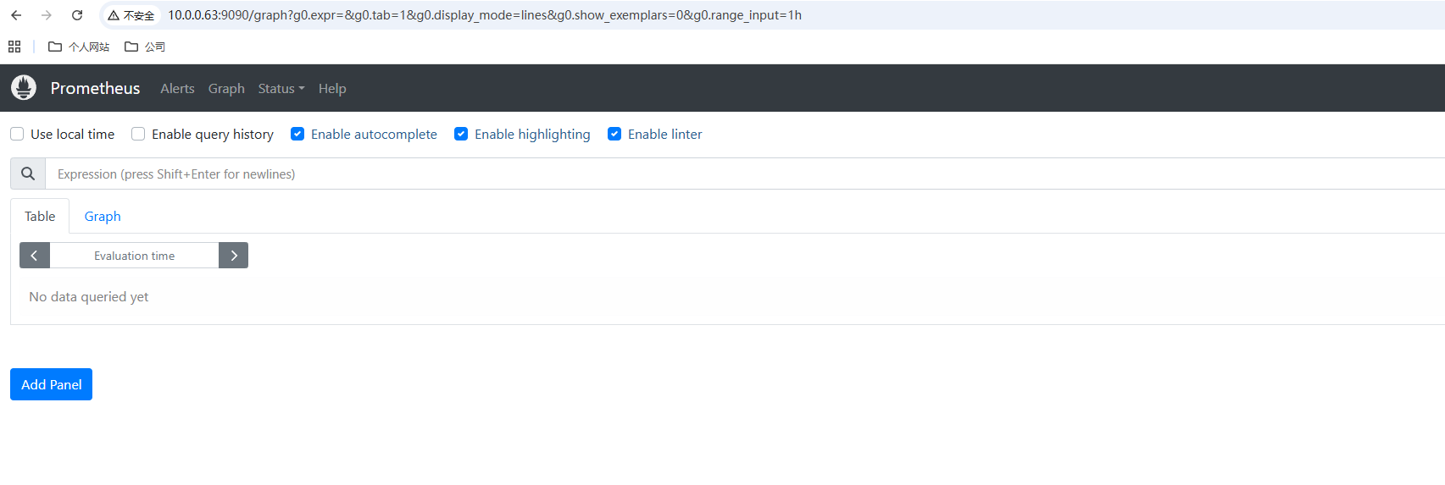Enable query history checkbox

click(138, 134)
